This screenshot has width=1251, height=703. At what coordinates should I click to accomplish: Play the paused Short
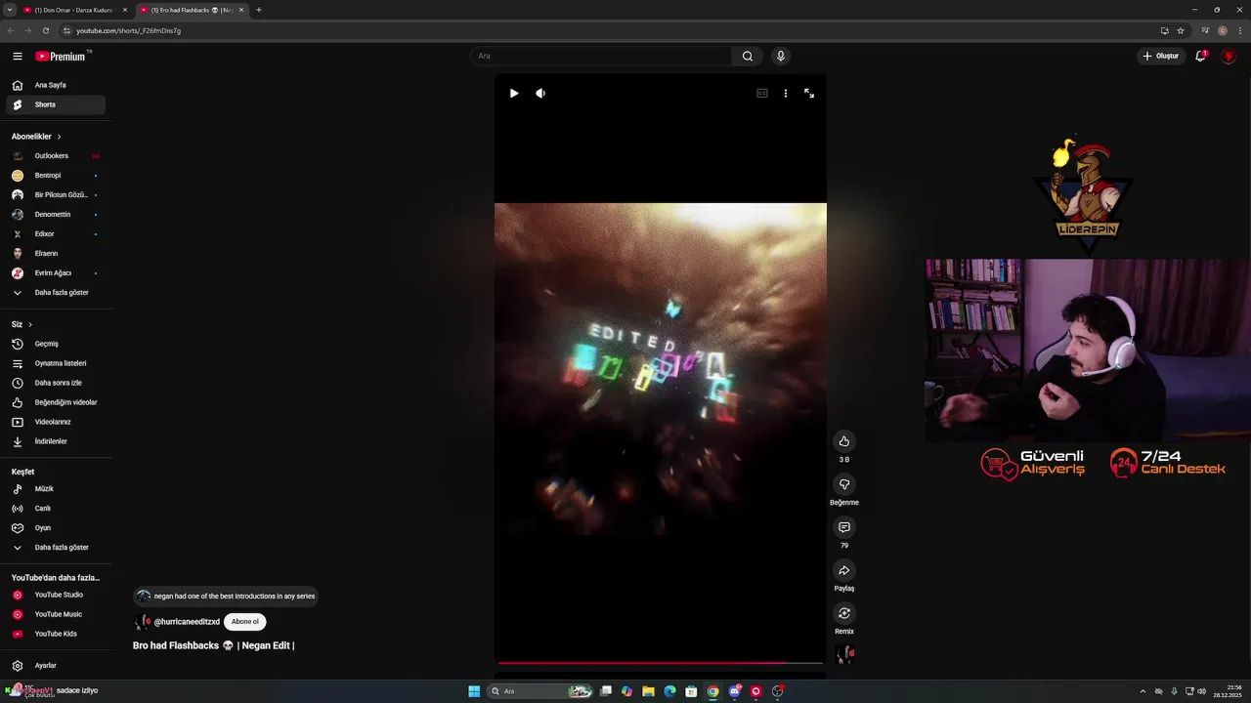pos(514,93)
